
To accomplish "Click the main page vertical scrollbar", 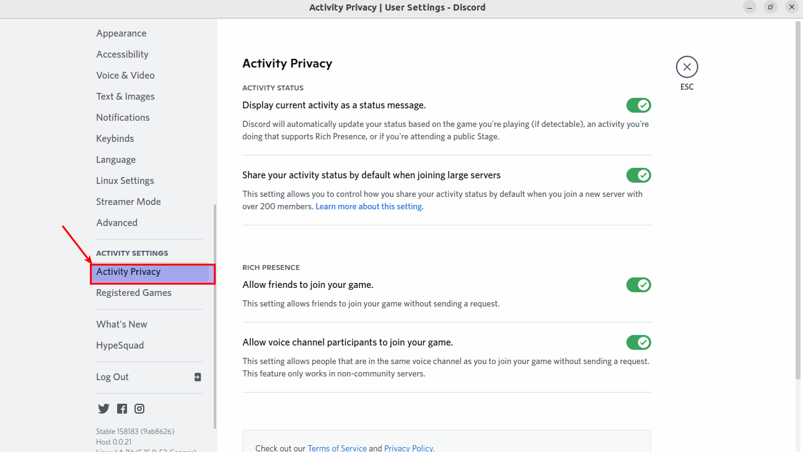I will click(x=798, y=199).
